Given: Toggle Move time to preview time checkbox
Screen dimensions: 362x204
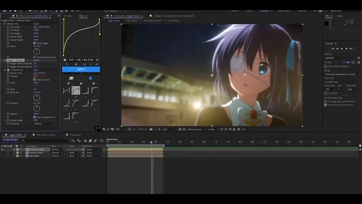Looking at the screenshot, I should [x=326, y=105].
